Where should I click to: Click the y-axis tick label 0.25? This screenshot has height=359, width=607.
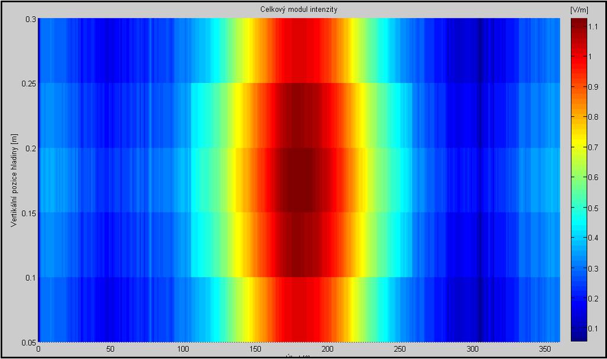[29, 84]
